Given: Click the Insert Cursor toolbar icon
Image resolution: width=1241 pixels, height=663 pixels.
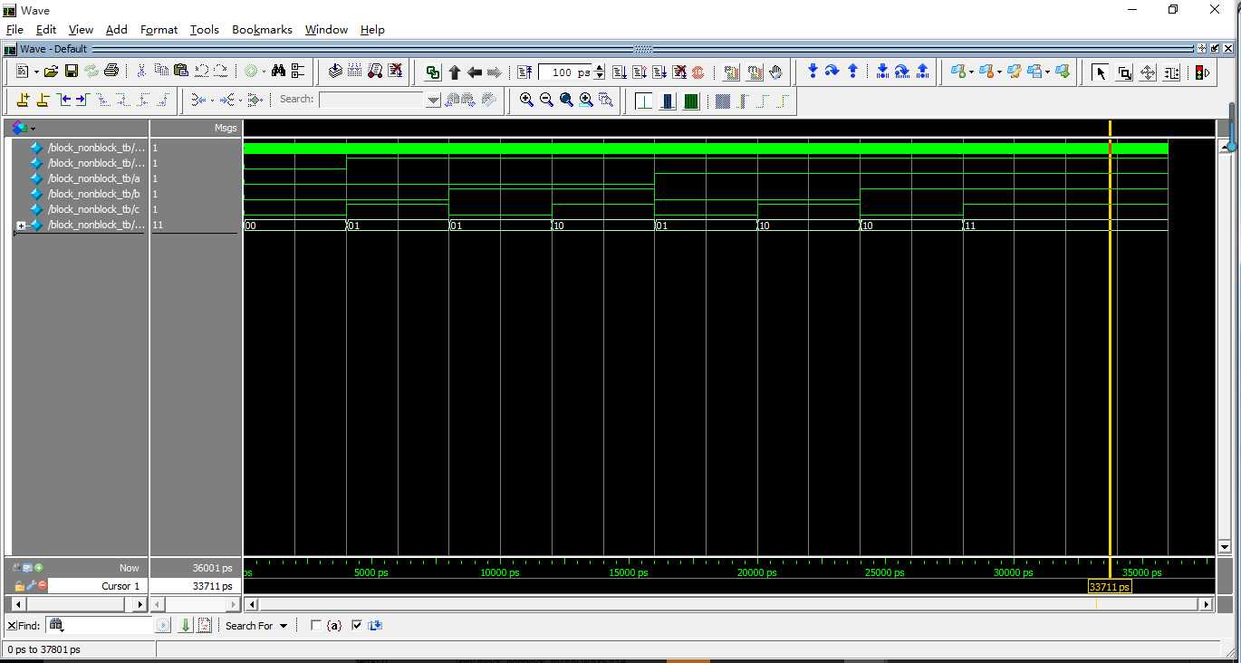Looking at the screenshot, I should [23, 101].
